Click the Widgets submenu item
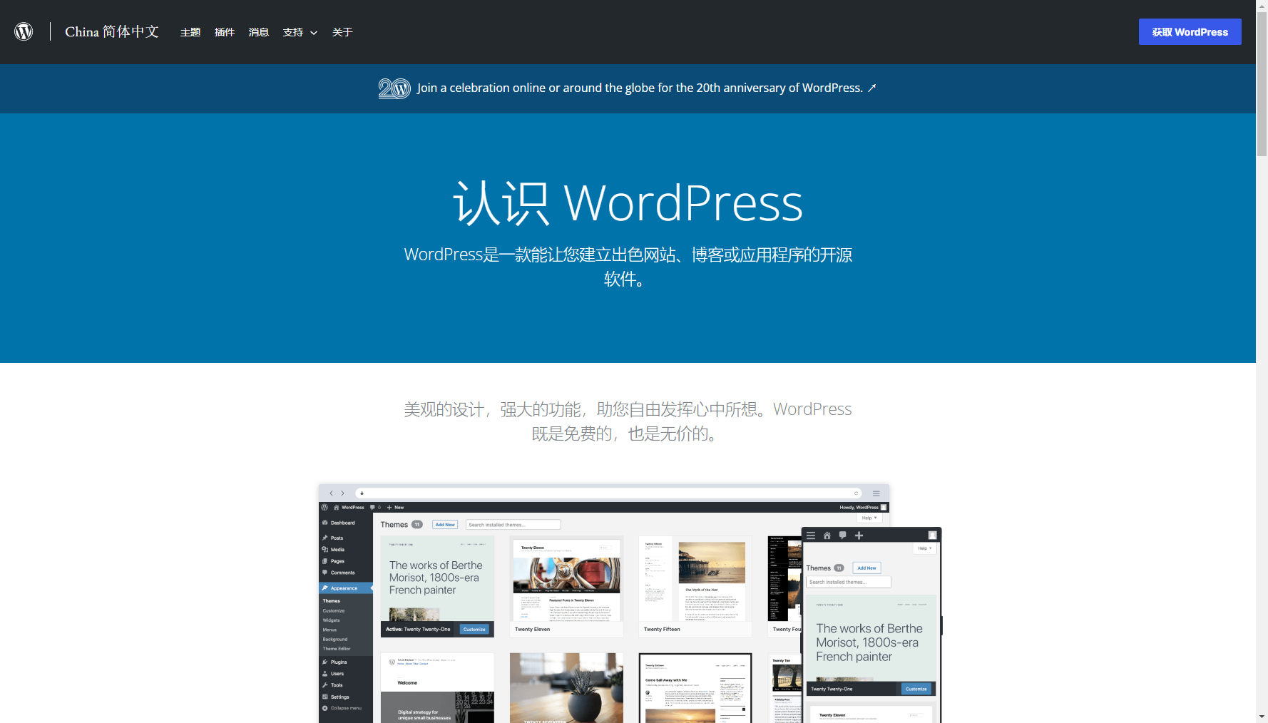 point(331,620)
